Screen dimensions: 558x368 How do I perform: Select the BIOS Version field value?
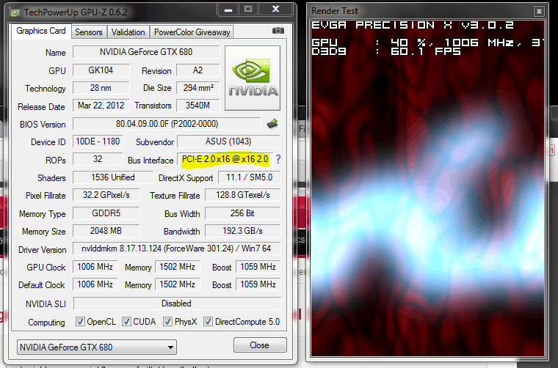coord(167,124)
